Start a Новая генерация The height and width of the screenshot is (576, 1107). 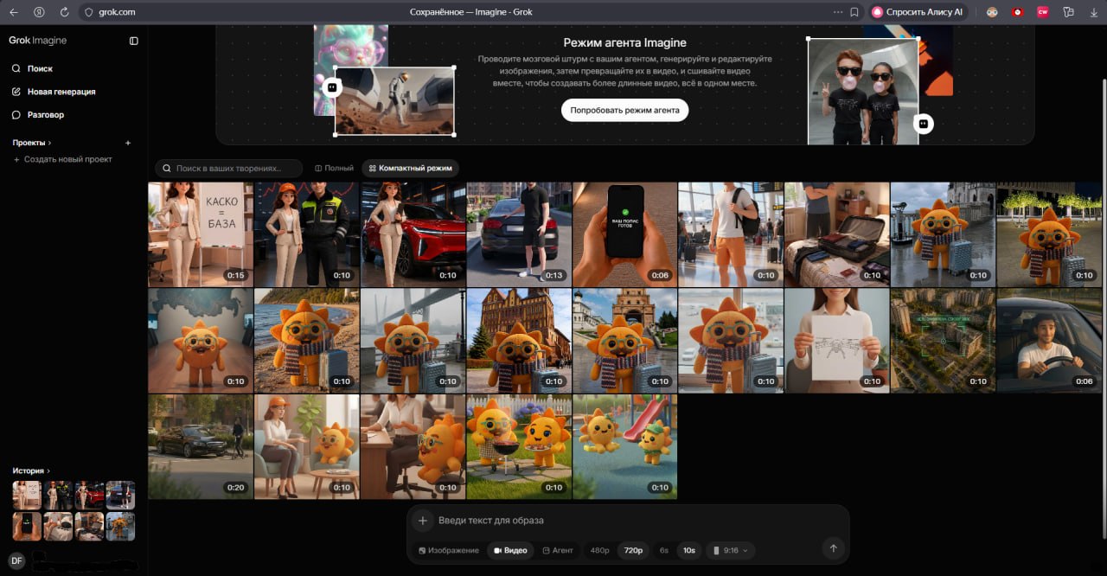point(54,92)
